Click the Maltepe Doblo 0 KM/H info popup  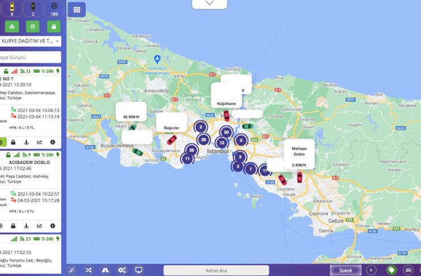299,154
